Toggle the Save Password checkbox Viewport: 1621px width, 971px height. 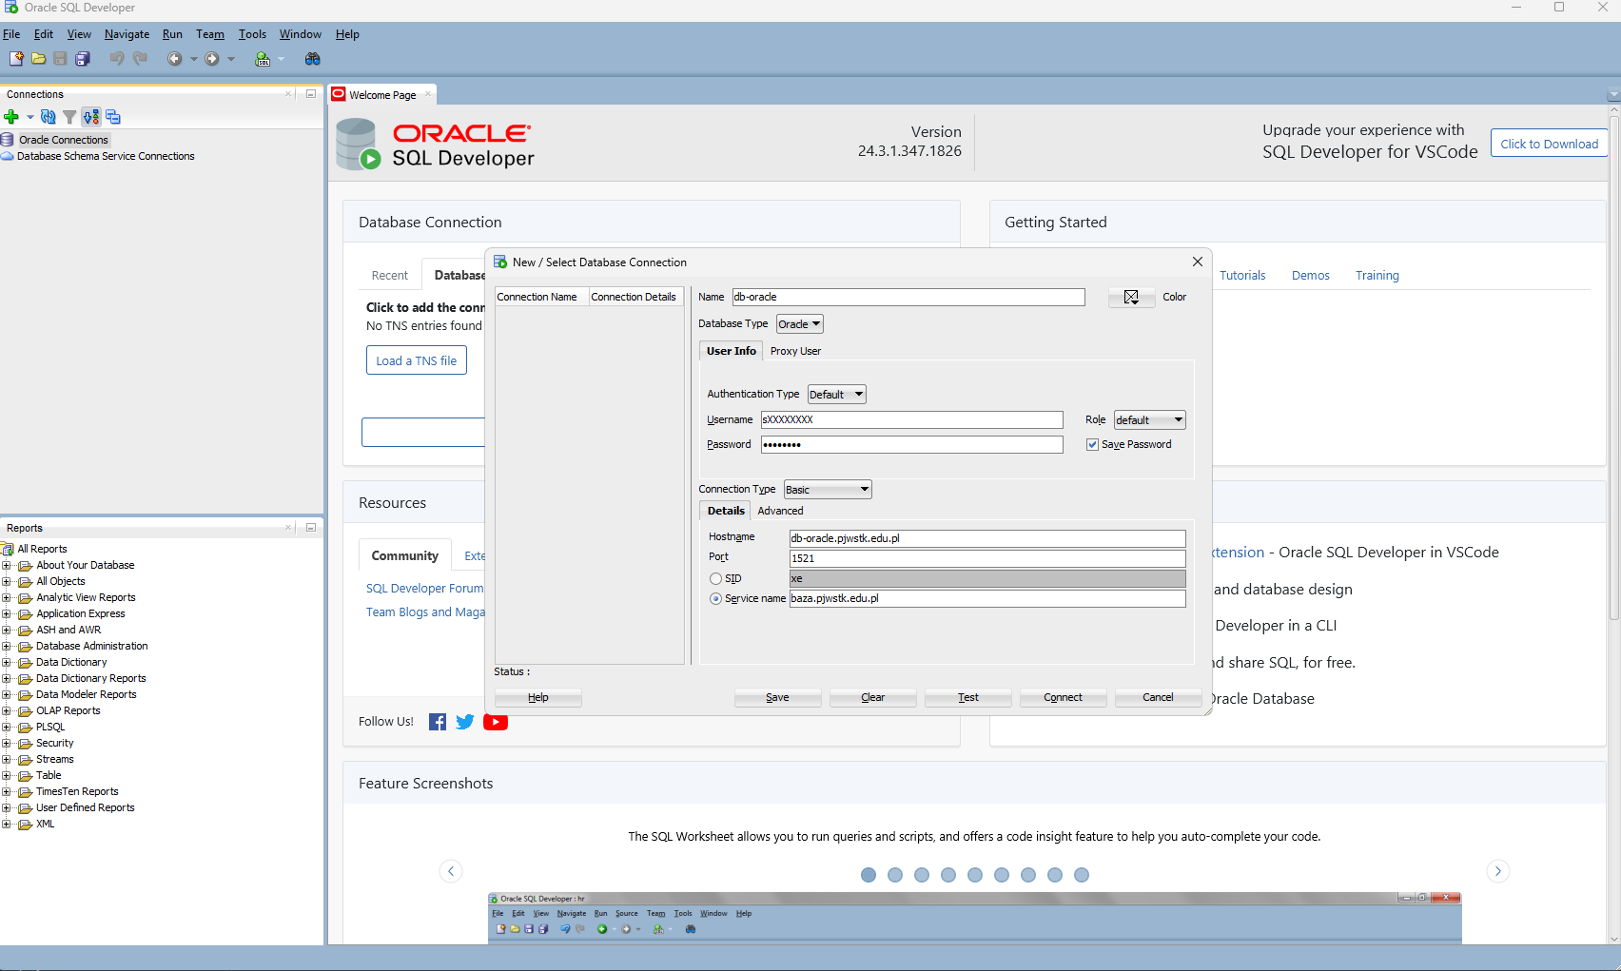coord(1092,444)
